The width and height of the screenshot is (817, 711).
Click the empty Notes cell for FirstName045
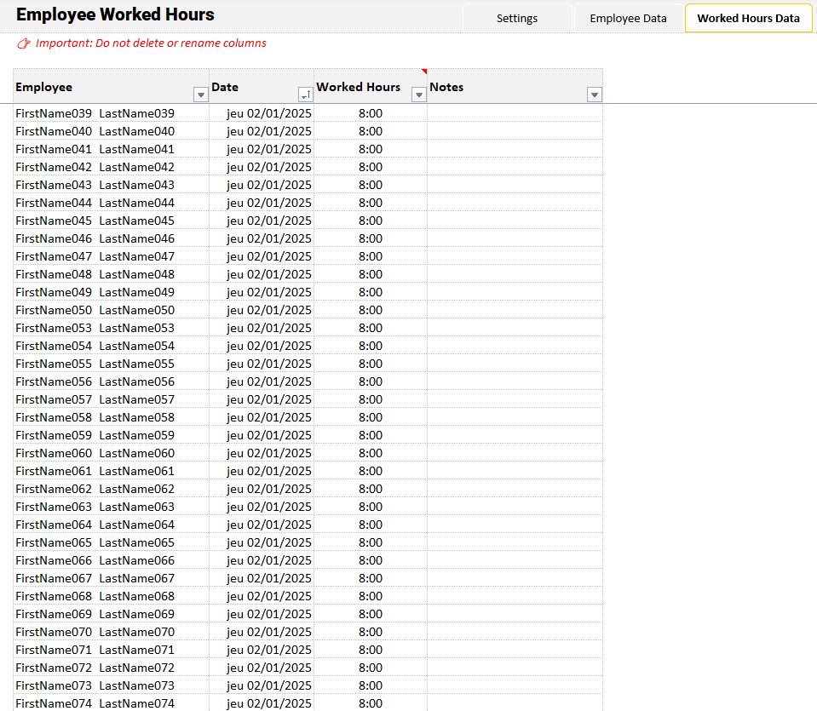pyautogui.click(x=515, y=221)
